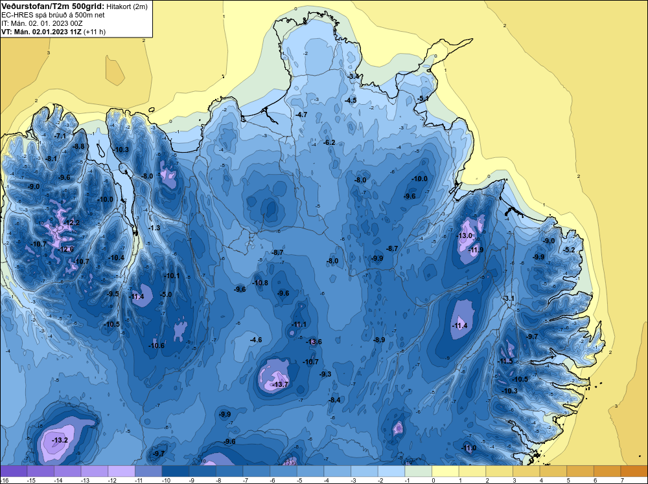Click the -8.4 temperature label
Image resolution: width=648 pixels, height=484 pixels.
point(335,400)
